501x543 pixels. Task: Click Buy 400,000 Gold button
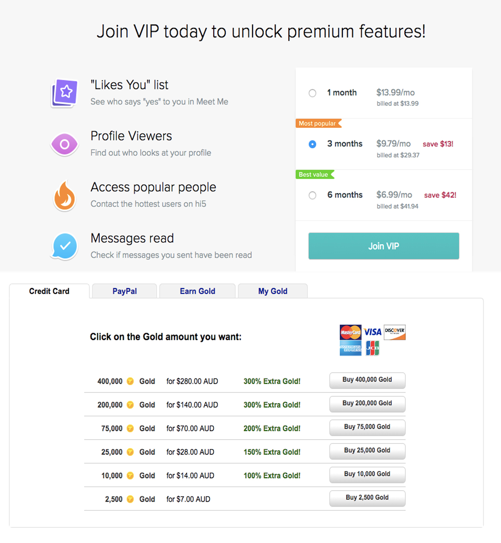coord(367,380)
